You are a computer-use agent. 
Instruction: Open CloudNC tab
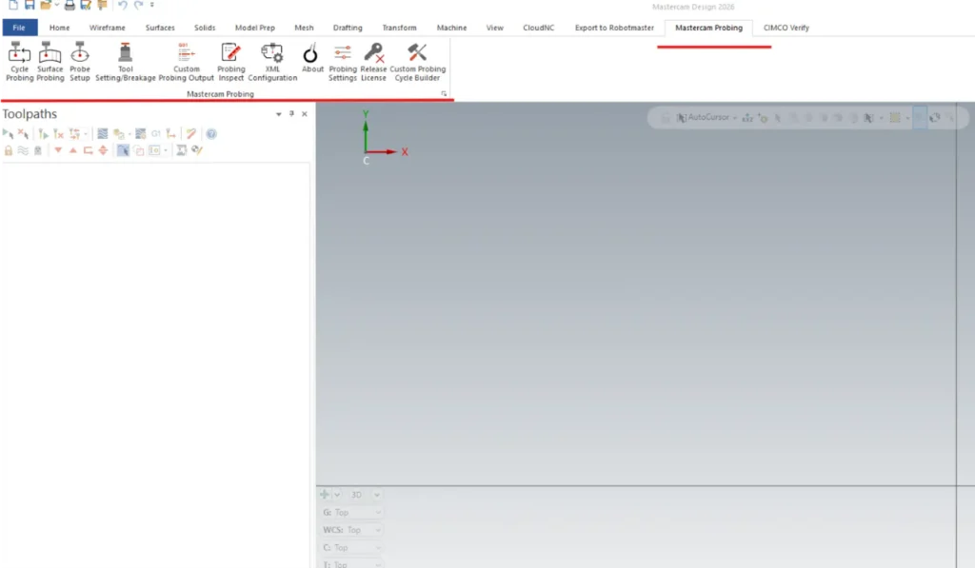tap(539, 28)
